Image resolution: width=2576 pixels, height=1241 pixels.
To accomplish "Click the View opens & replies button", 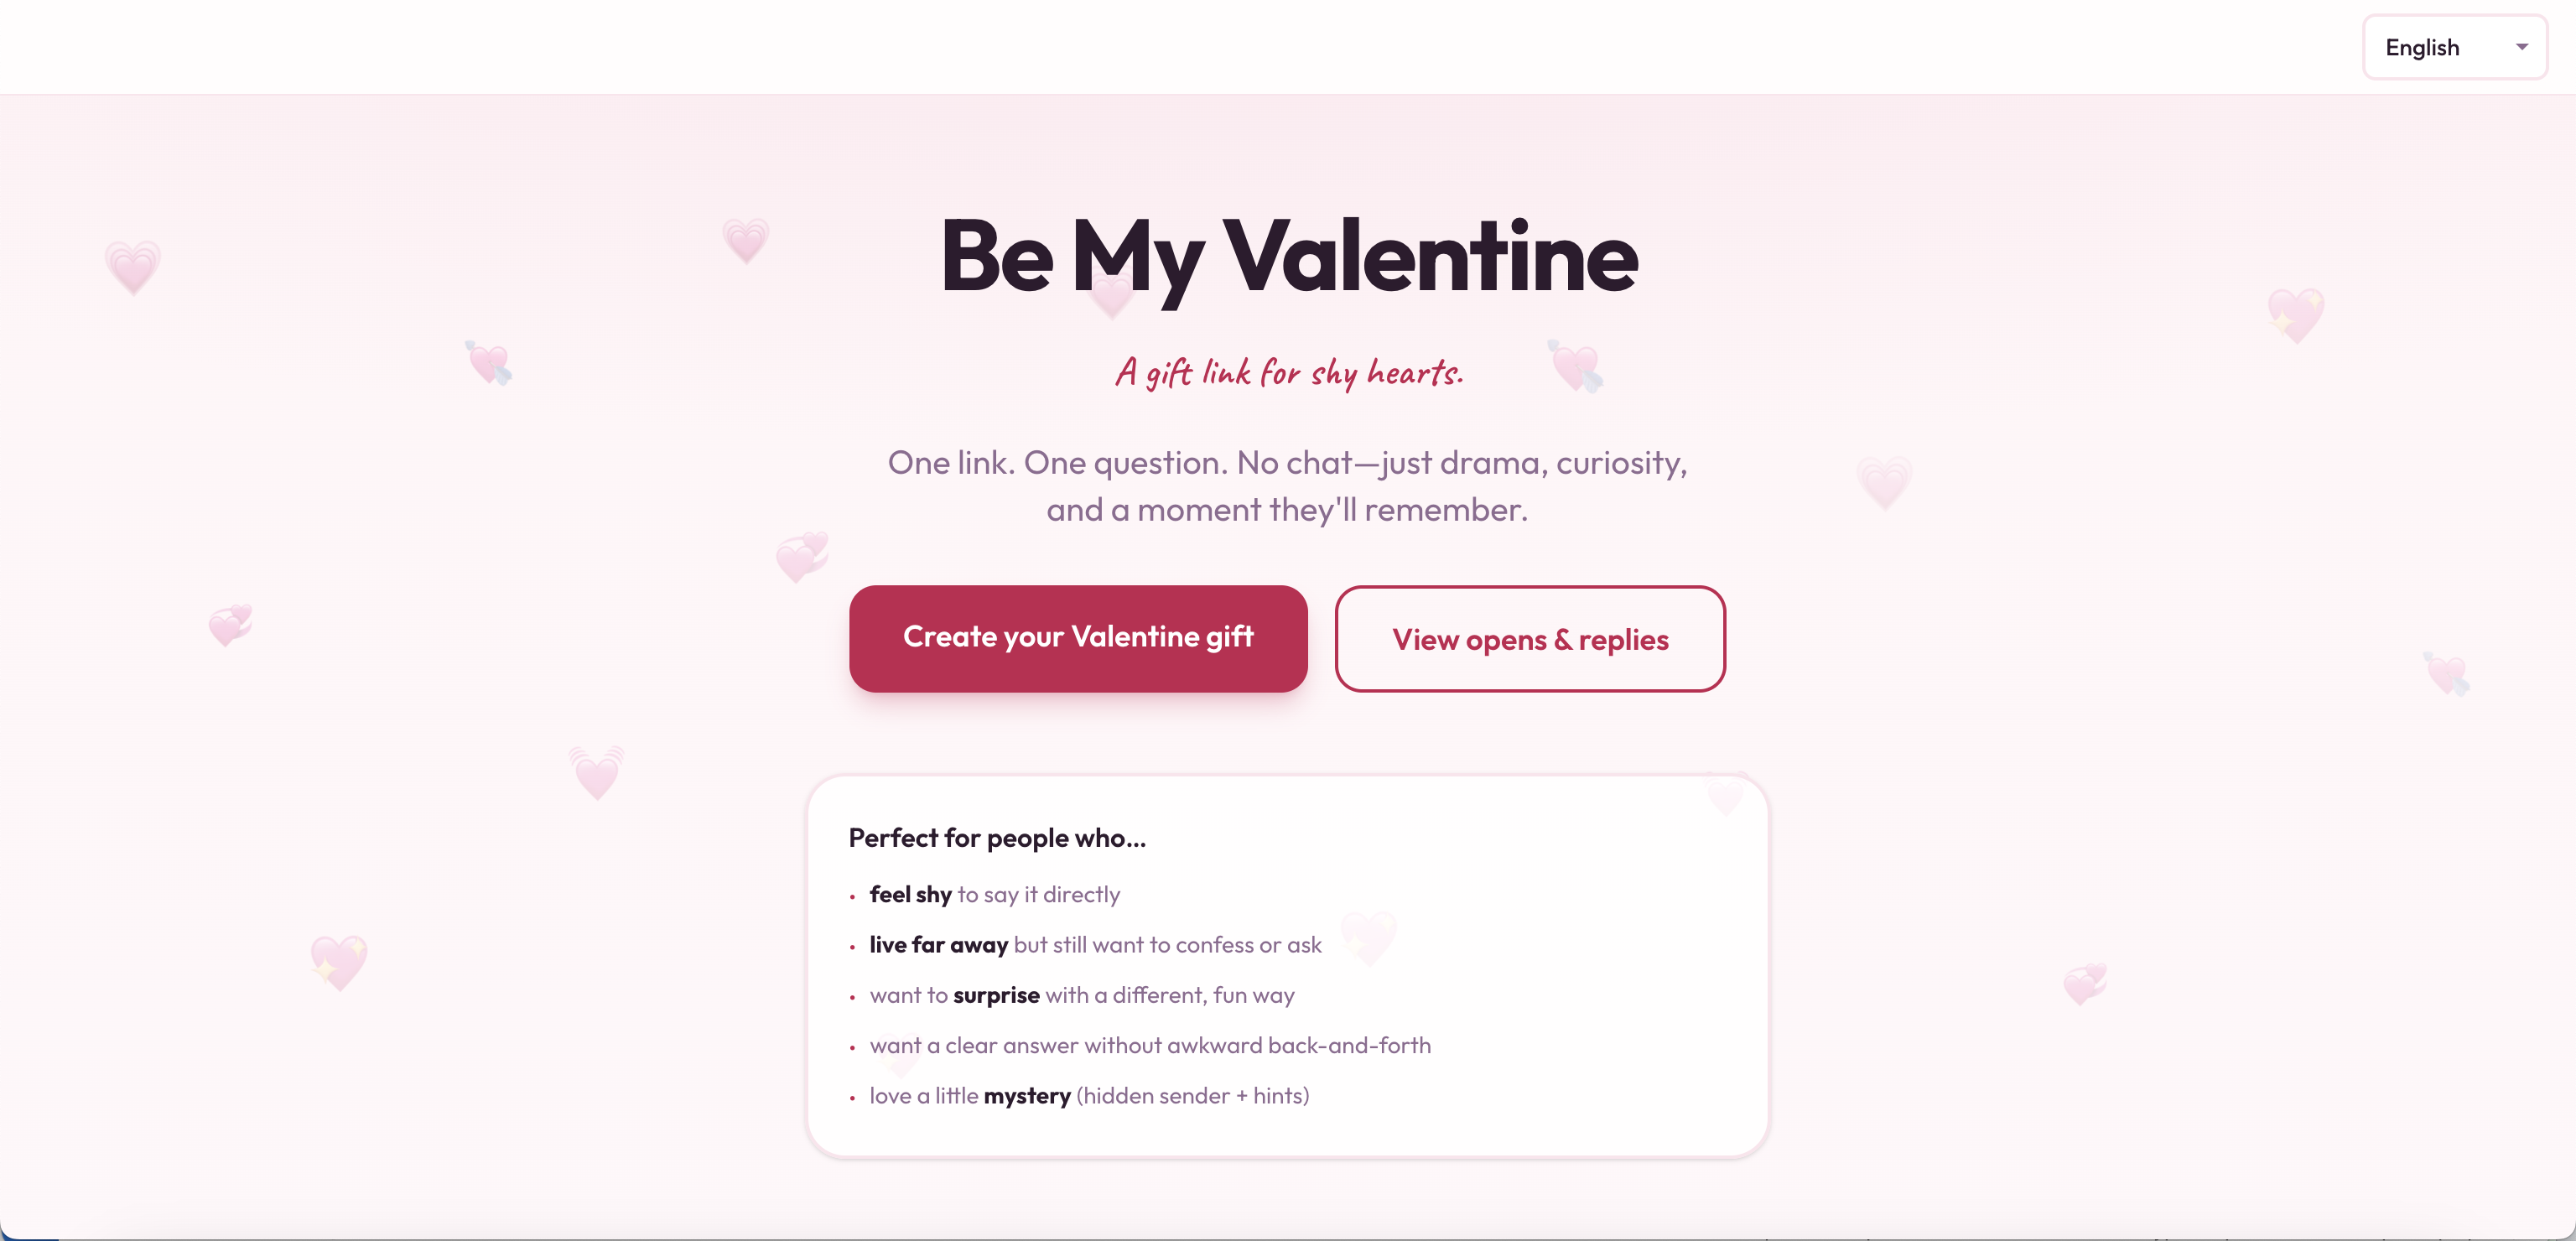I will [1530, 638].
